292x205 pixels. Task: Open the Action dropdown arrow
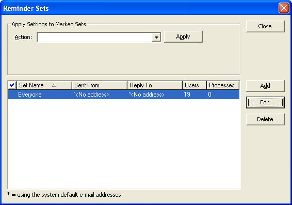click(156, 38)
